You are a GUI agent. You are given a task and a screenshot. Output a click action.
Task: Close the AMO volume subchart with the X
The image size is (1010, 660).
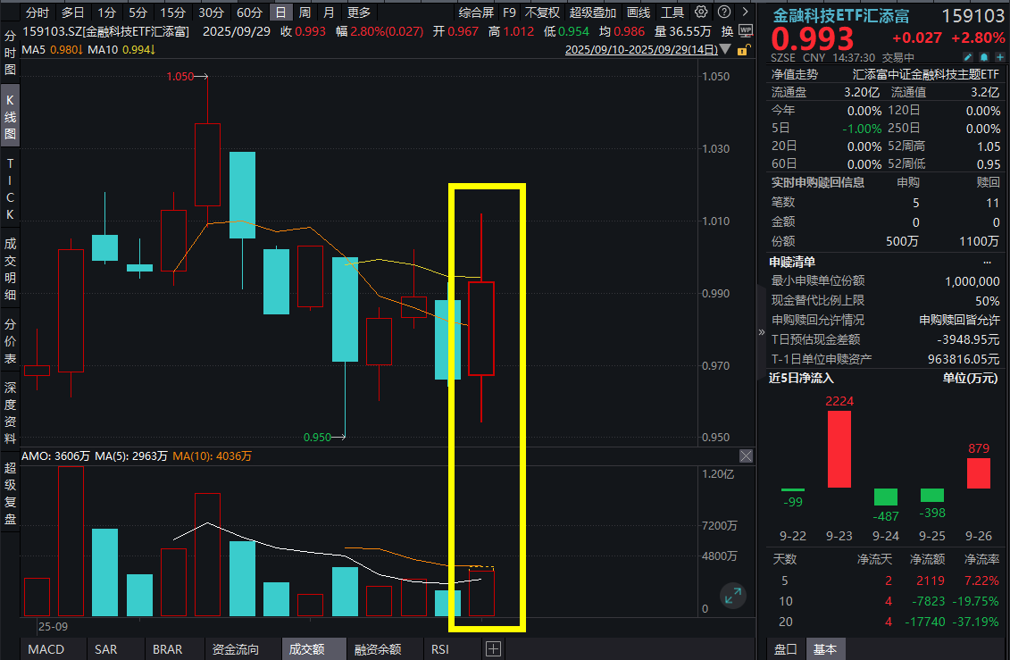point(746,455)
